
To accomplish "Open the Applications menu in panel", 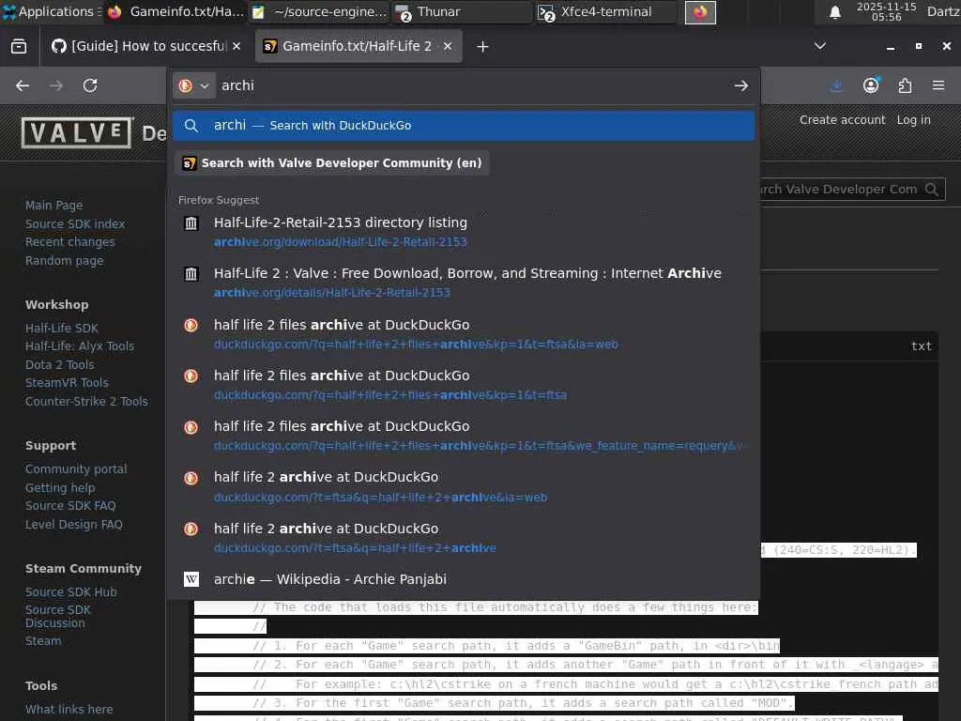I will coord(51,11).
